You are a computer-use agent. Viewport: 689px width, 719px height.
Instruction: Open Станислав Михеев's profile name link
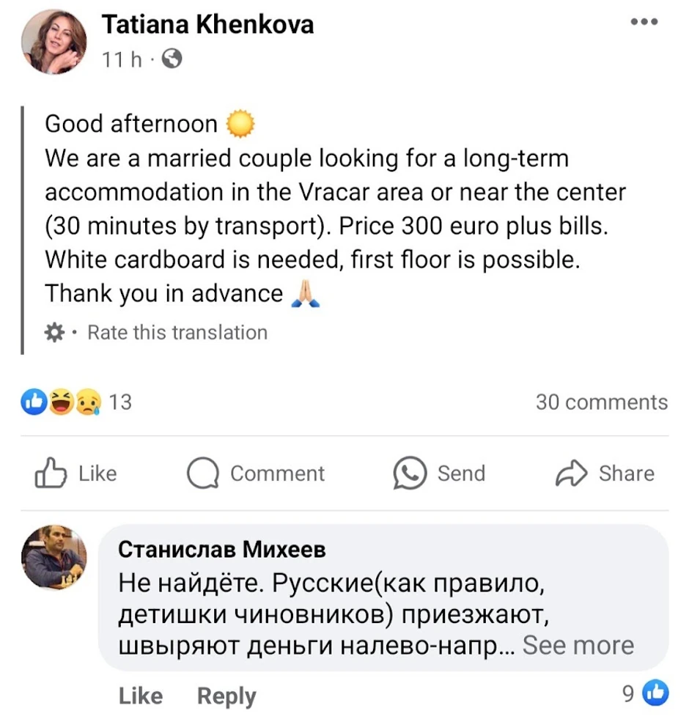(222, 548)
